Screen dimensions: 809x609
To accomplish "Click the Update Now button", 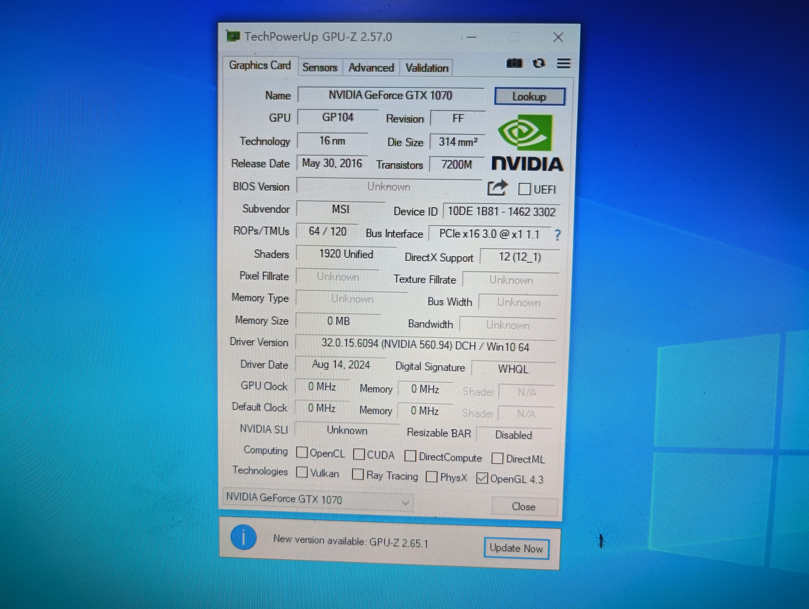I will click(516, 548).
